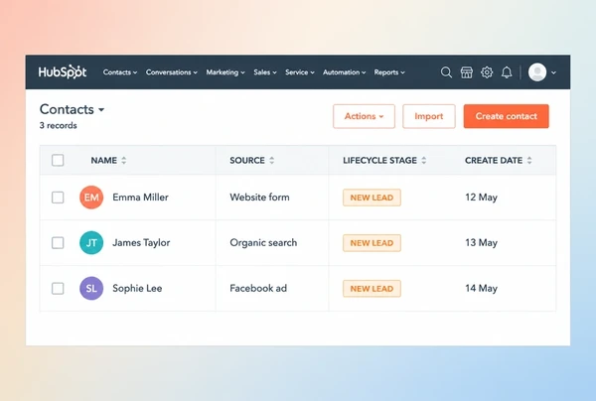Open the Sales navigation menu

(x=265, y=72)
